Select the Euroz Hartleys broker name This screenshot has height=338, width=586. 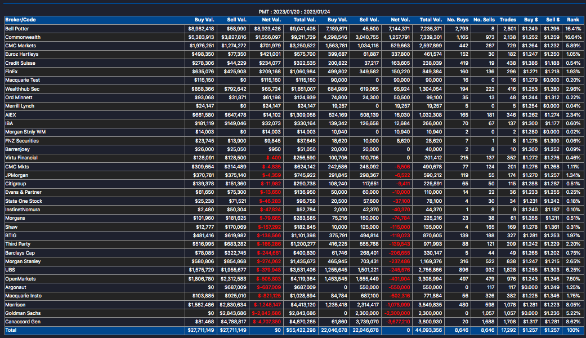pos(22,54)
